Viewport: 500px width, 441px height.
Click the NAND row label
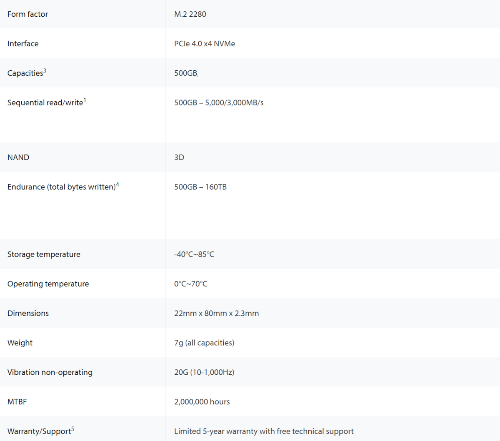[x=18, y=157]
